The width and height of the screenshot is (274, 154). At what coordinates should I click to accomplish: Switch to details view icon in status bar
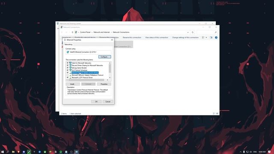(x=214, y=113)
